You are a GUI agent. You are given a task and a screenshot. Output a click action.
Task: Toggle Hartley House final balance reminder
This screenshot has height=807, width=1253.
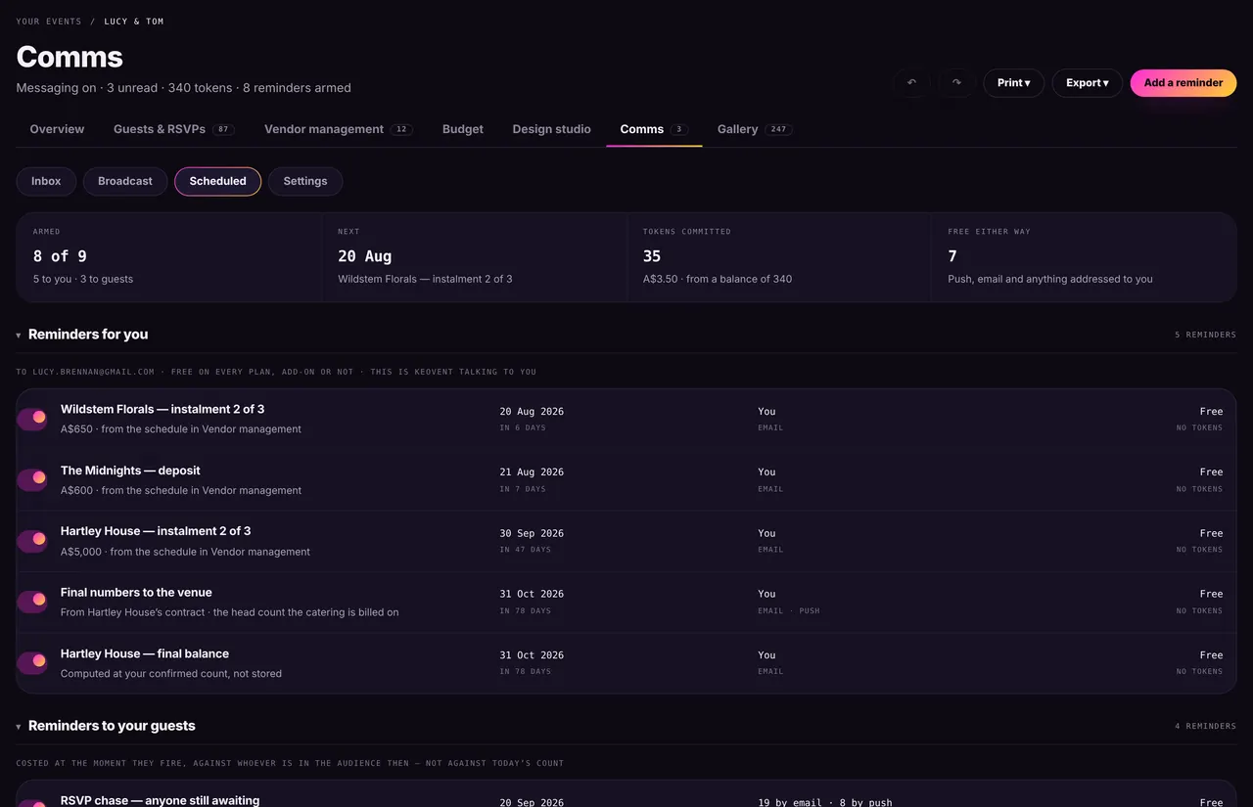coord(32,663)
